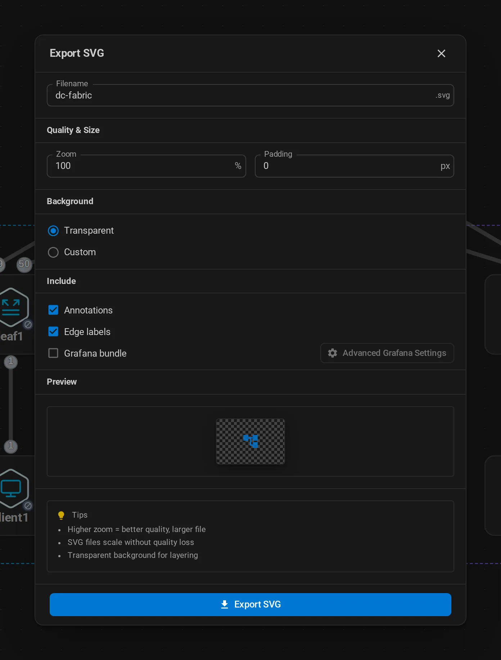Click the Preview section heading
The height and width of the screenshot is (660, 501).
(x=62, y=382)
